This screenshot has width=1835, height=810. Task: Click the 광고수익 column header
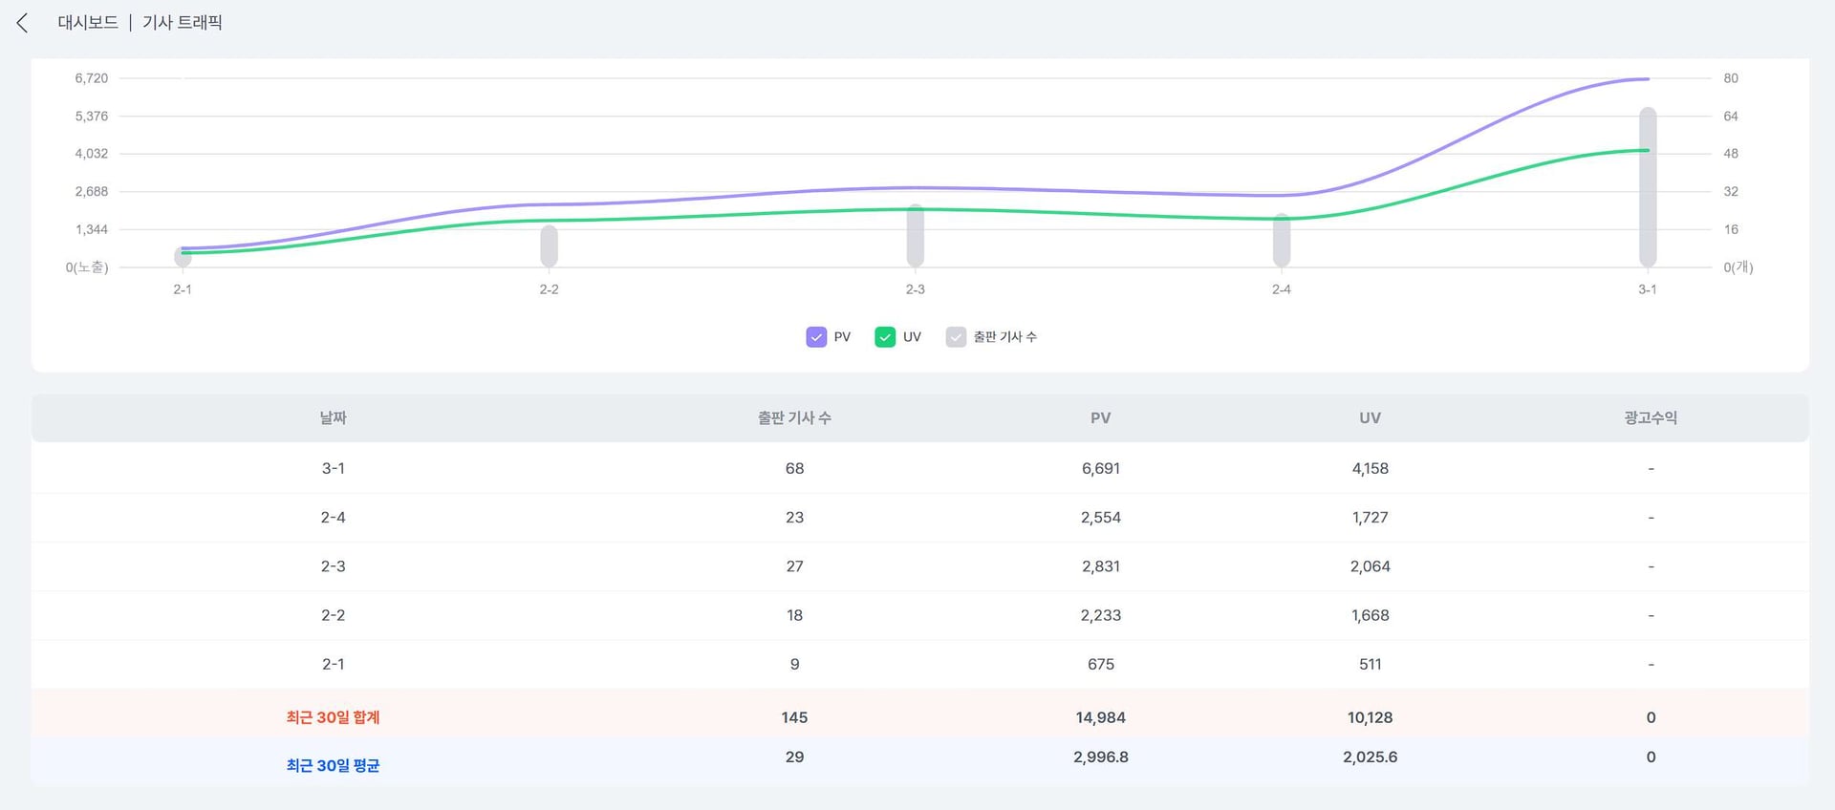tap(1651, 418)
